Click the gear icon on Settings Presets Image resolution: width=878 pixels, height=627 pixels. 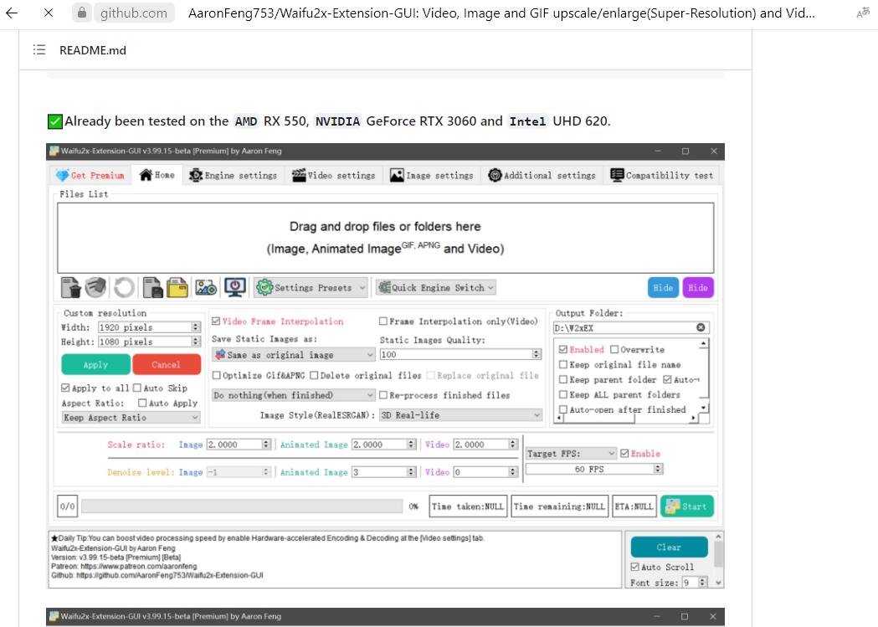pos(264,288)
